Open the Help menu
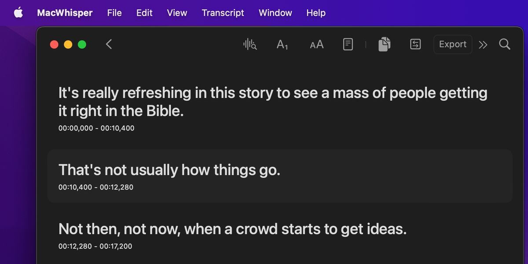Screen dimensions: 528x264 (315, 13)
